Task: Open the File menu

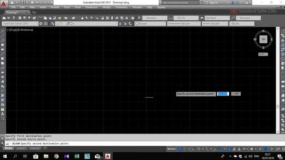Action: click(x=13, y=7)
